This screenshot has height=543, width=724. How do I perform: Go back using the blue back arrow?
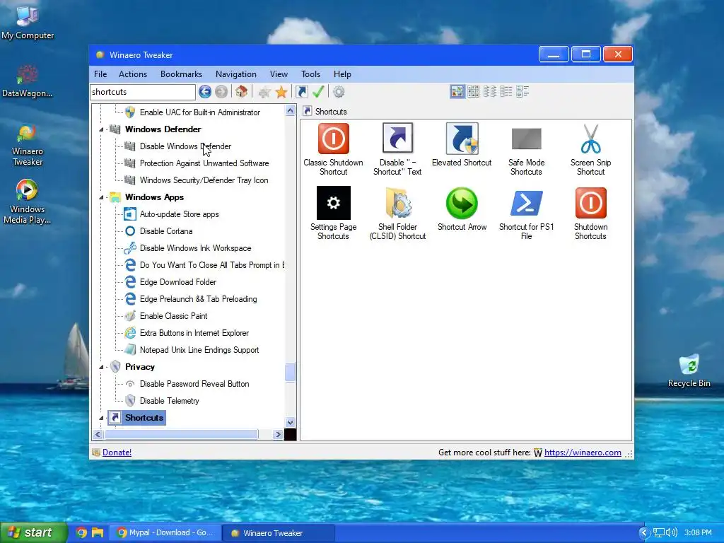point(205,92)
